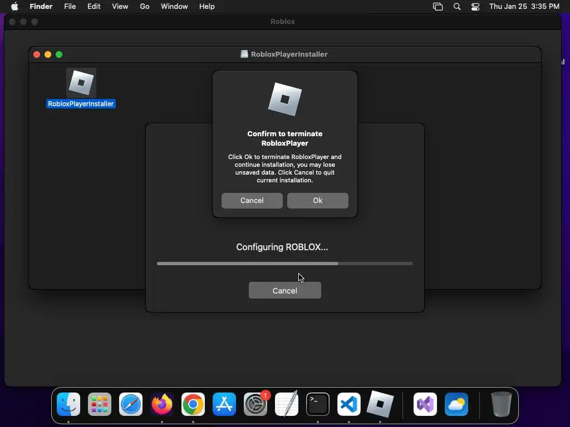
Task: Open Visual Studio from the Dock
Action: point(425,404)
